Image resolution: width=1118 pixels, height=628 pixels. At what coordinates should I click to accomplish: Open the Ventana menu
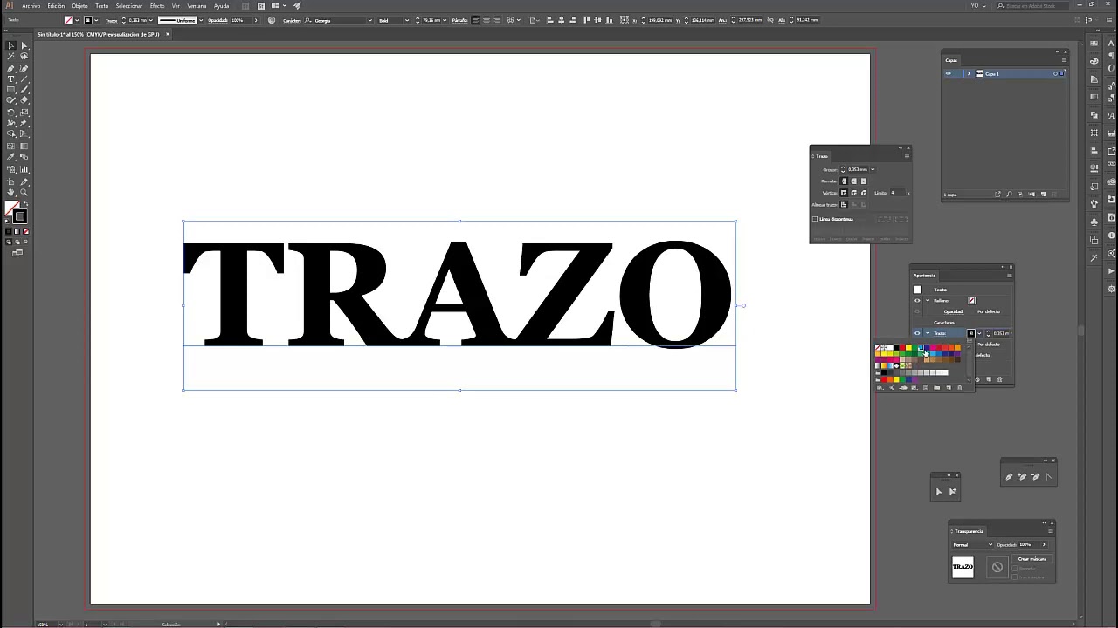[197, 5]
